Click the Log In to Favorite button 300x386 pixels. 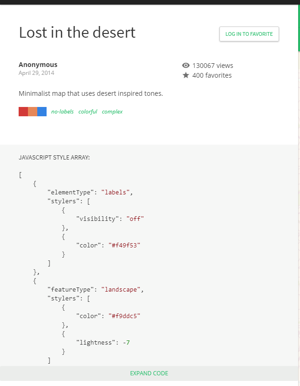[x=249, y=34]
